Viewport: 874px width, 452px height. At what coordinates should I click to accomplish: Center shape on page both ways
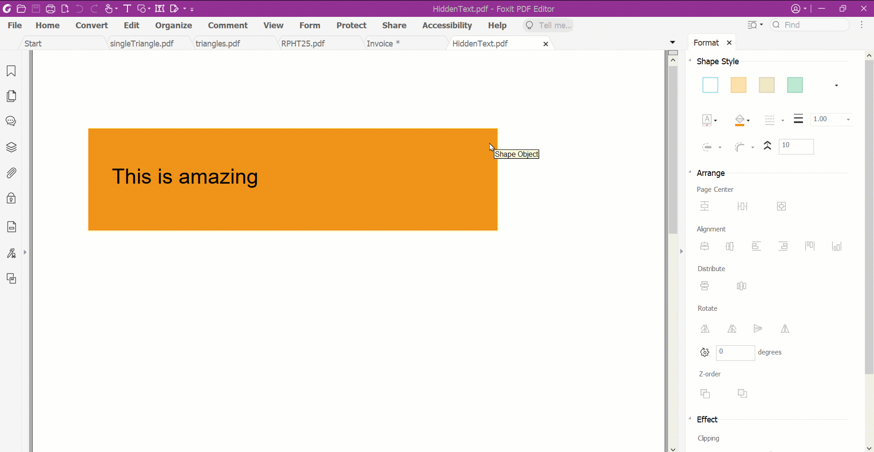pos(782,206)
